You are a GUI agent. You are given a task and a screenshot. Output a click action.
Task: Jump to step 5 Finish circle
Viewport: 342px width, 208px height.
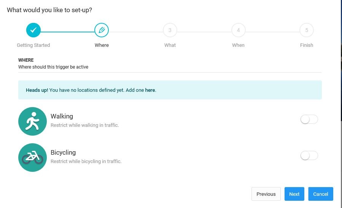click(x=306, y=30)
